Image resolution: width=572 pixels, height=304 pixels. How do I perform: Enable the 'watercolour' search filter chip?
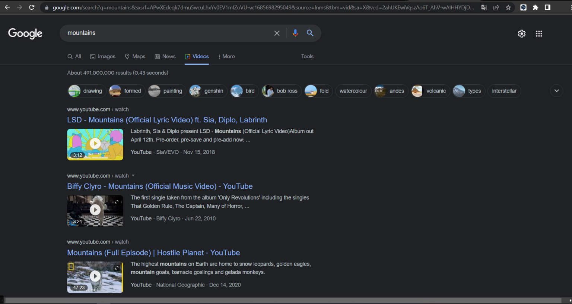pyautogui.click(x=353, y=91)
